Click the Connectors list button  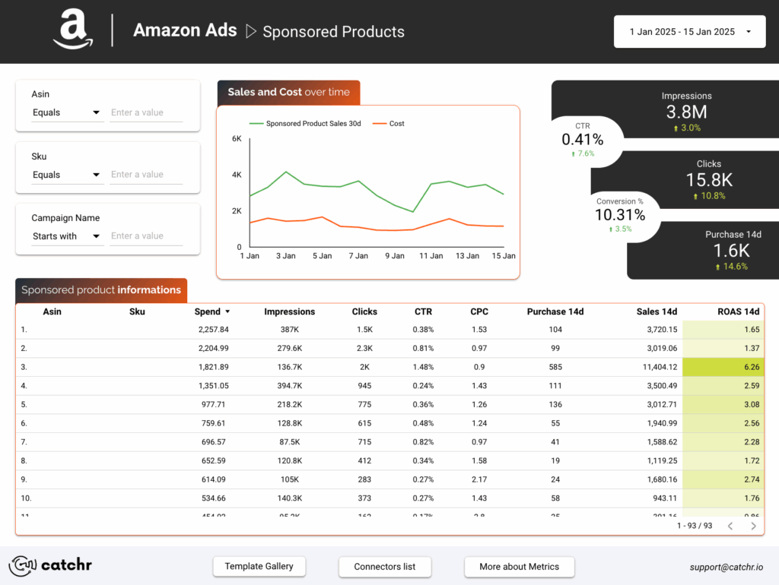384,567
